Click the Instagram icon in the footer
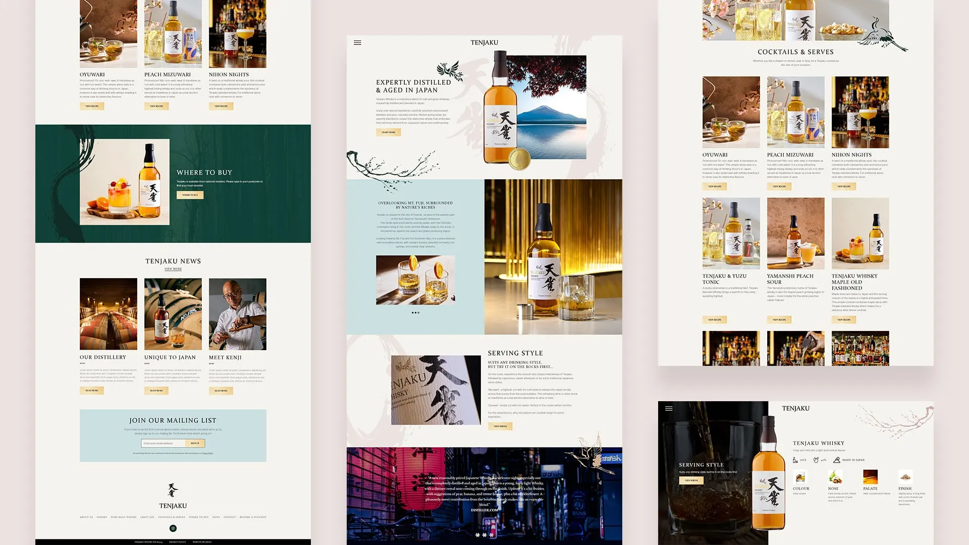Image resolution: width=969 pixels, height=545 pixels. [x=173, y=528]
